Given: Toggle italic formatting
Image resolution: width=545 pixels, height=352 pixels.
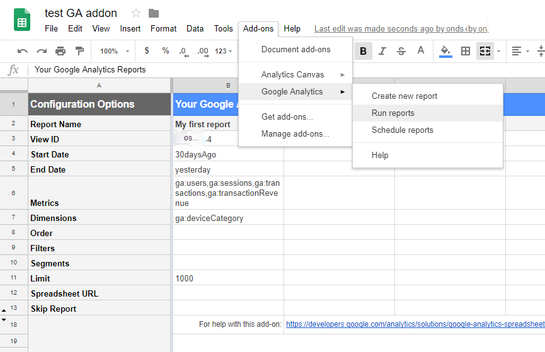Looking at the screenshot, I should click(x=382, y=51).
